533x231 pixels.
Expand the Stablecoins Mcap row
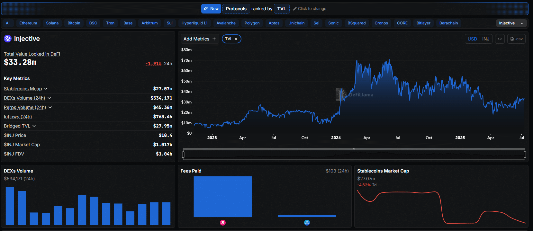tap(46, 89)
